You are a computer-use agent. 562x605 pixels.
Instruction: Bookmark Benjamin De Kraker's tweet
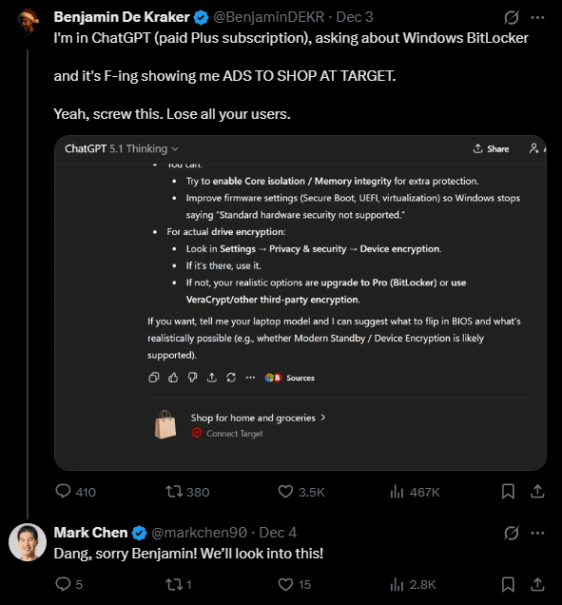tap(508, 492)
